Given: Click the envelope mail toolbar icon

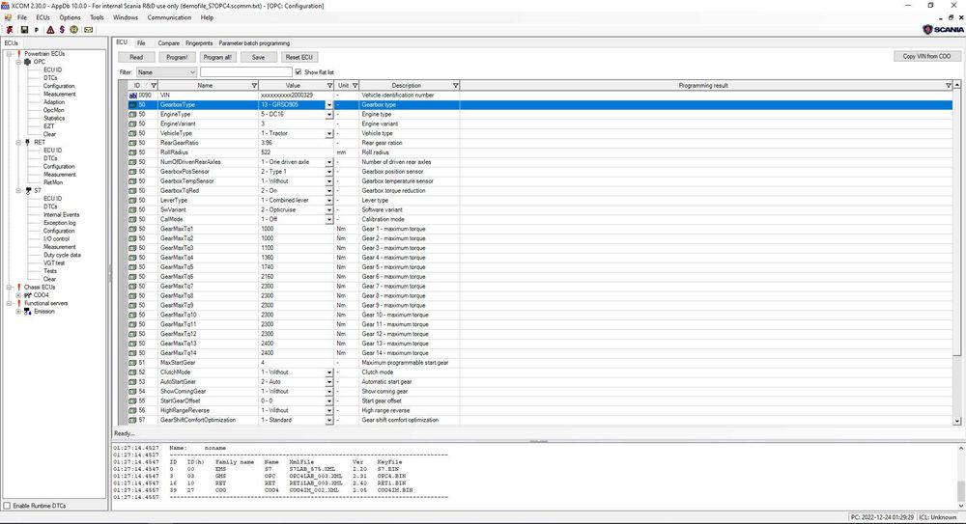Looking at the screenshot, I should pyautogui.click(x=88, y=30).
